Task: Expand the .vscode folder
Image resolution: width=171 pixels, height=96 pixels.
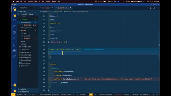Action: pos(24,19)
